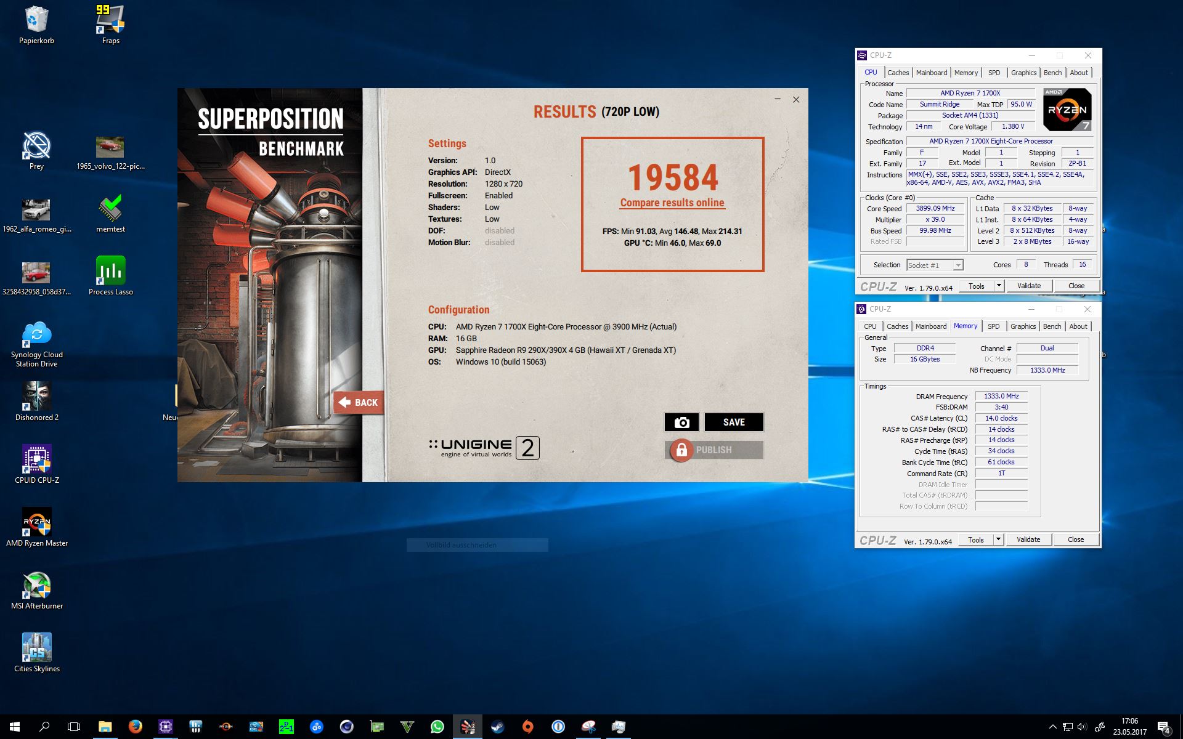Launch Fraps from the desktop

(111, 20)
